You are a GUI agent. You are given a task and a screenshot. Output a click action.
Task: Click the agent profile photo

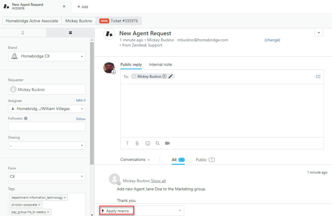pyautogui.click(x=109, y=68)
